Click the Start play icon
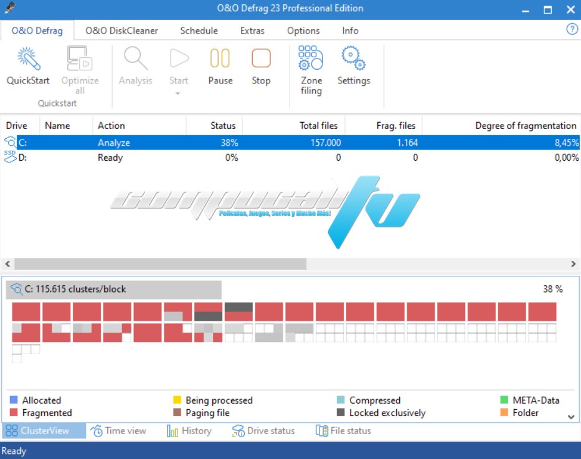The width and height of the screenshot is (581, 459). [179, 58]
